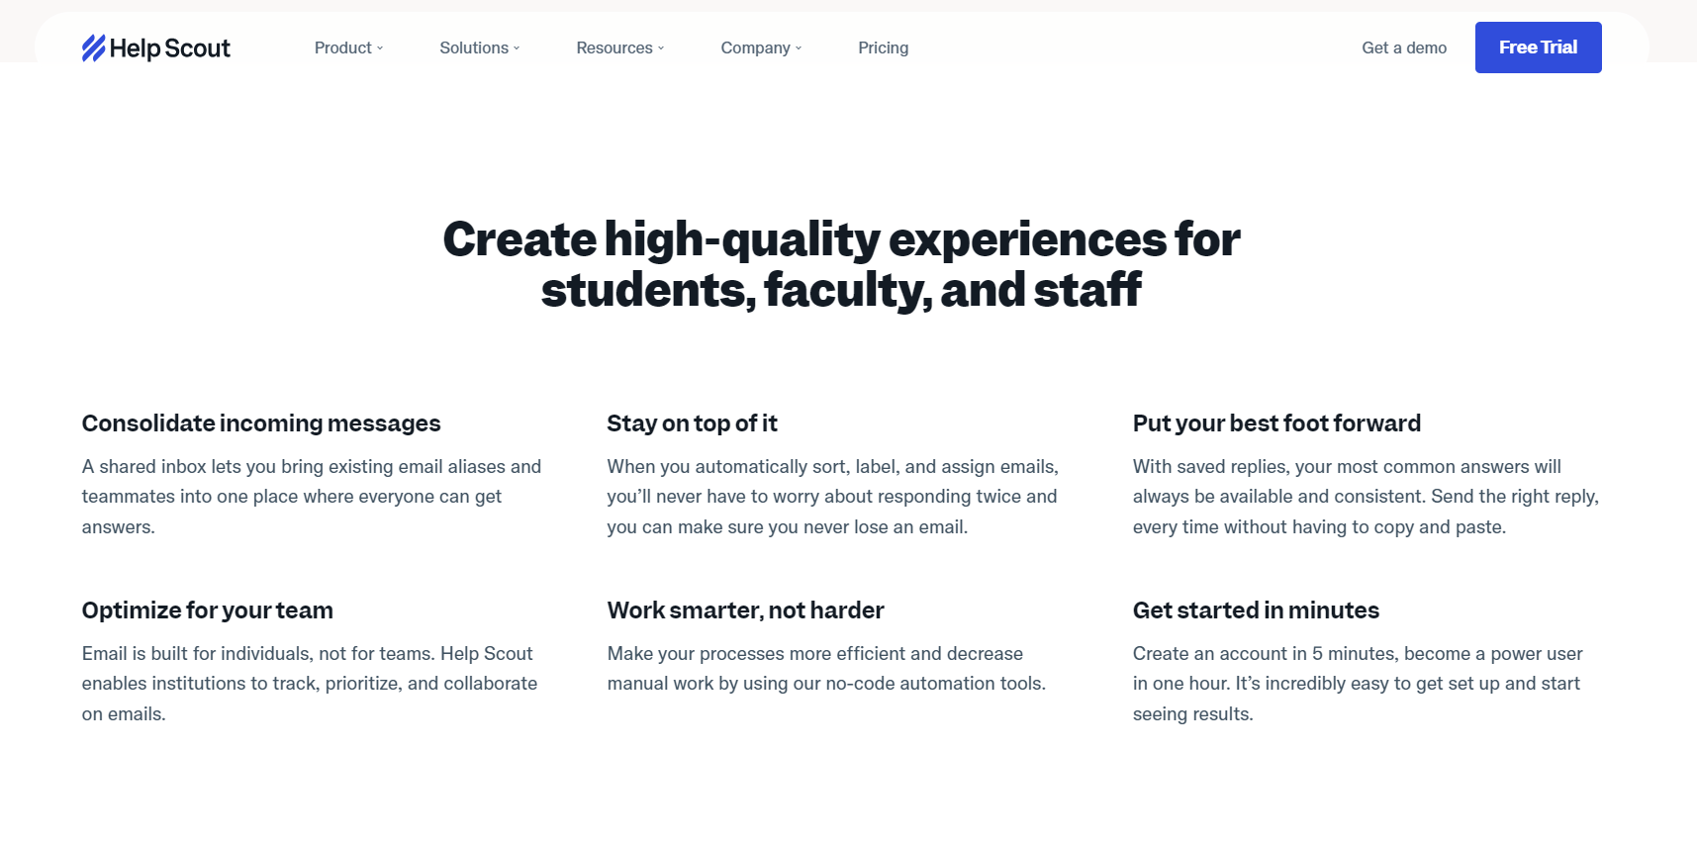
Task: Open the Product dropdown menu
Action: coord(348,47)
